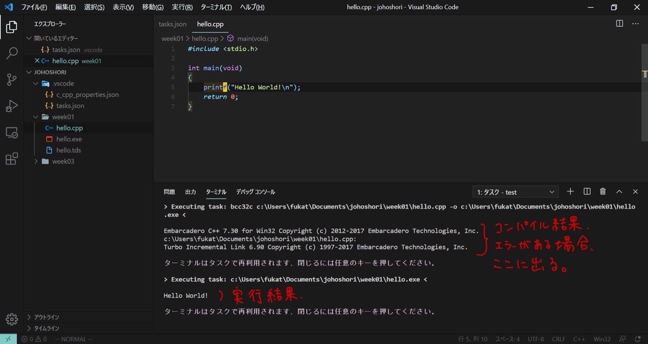Screen dimensions: 648x344
Task: Split the terminal panel
Action: pyautogui.click(x=587, y=192)
